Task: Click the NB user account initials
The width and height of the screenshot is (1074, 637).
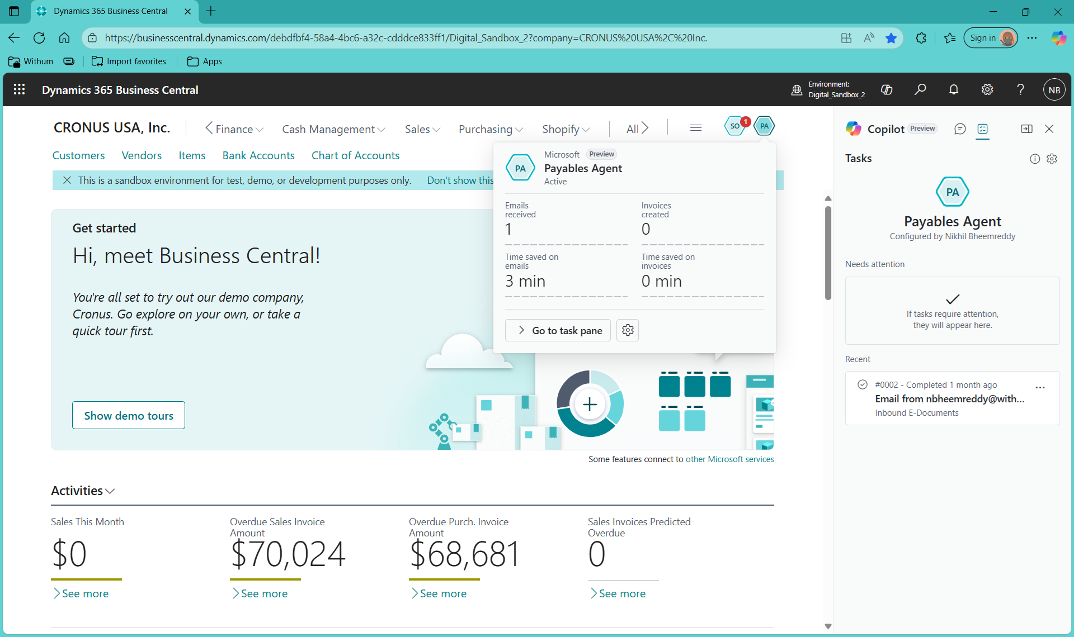Action: click(x=1054, y=89)
